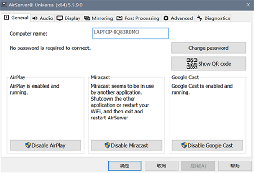254x173 pixels.
Task: Click the Mirroring screens icon
Action: click(x=87, y=18)
